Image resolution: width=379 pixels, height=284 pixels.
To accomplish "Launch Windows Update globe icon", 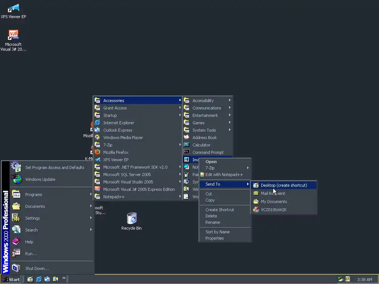I will (16, 179).
